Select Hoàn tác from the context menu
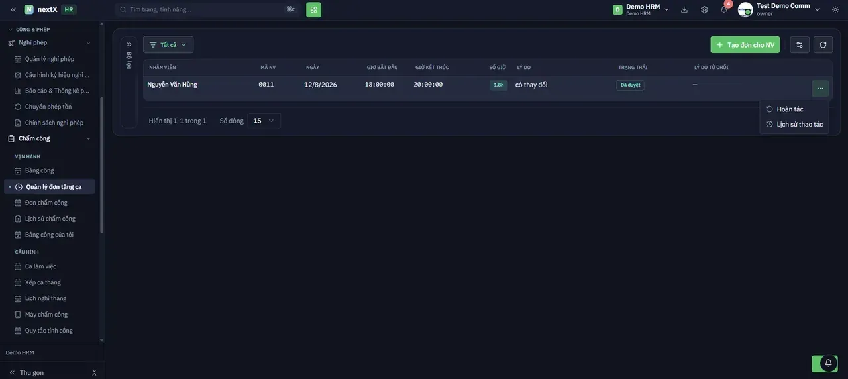Image resolution: width=848 pixels, height=379 pixels. pyautogui.click(x=794, y=109)
